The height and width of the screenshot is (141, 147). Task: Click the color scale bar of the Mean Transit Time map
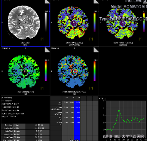[x=94, y=71]
